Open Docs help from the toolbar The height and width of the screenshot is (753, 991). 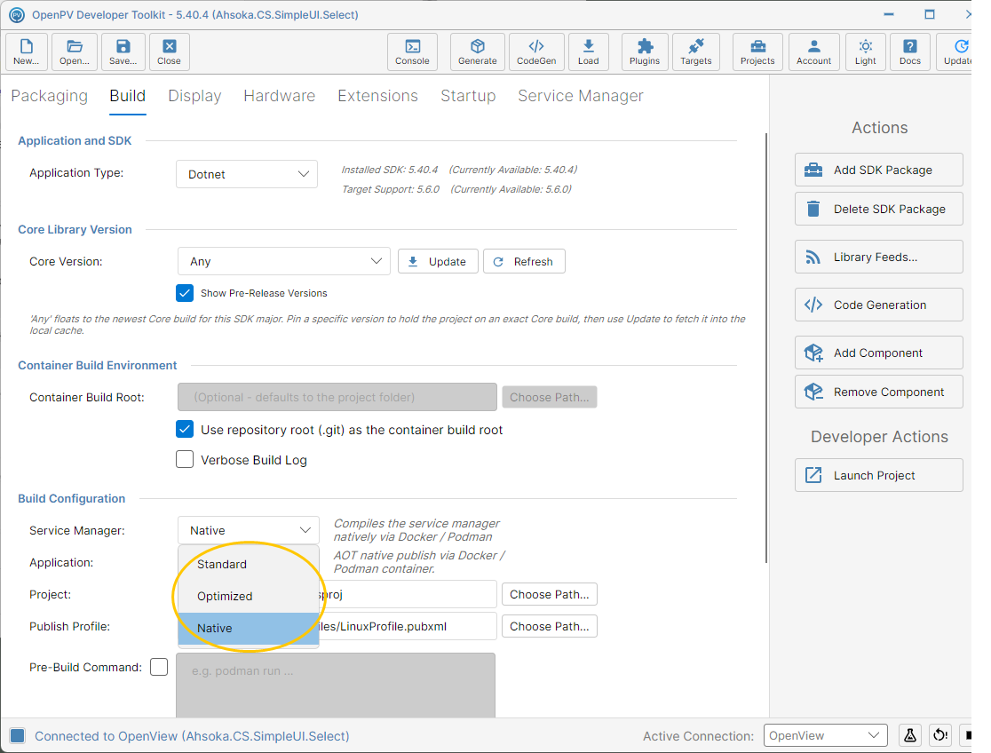(x=910, y=52)
